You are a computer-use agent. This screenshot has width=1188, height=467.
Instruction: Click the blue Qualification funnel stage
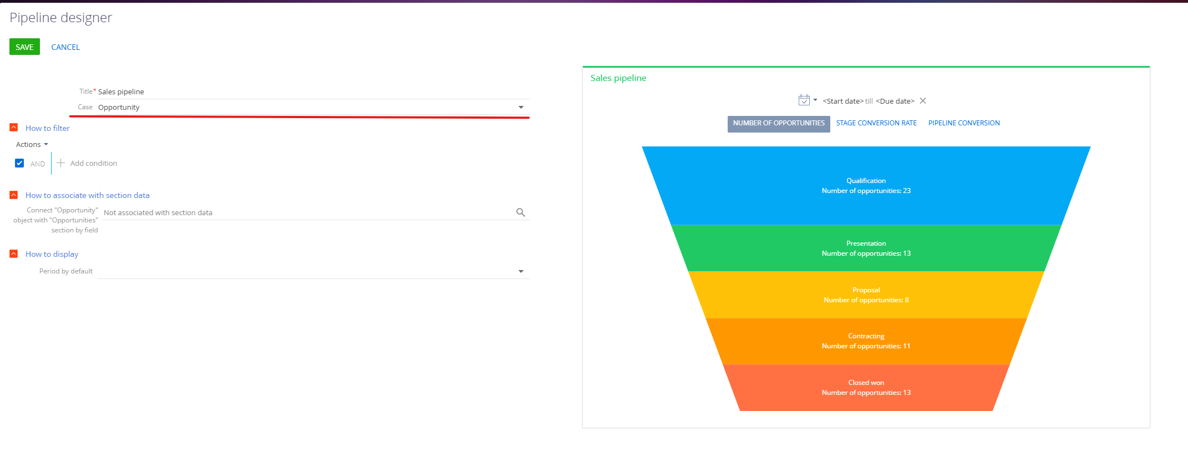tap(866, 185)
